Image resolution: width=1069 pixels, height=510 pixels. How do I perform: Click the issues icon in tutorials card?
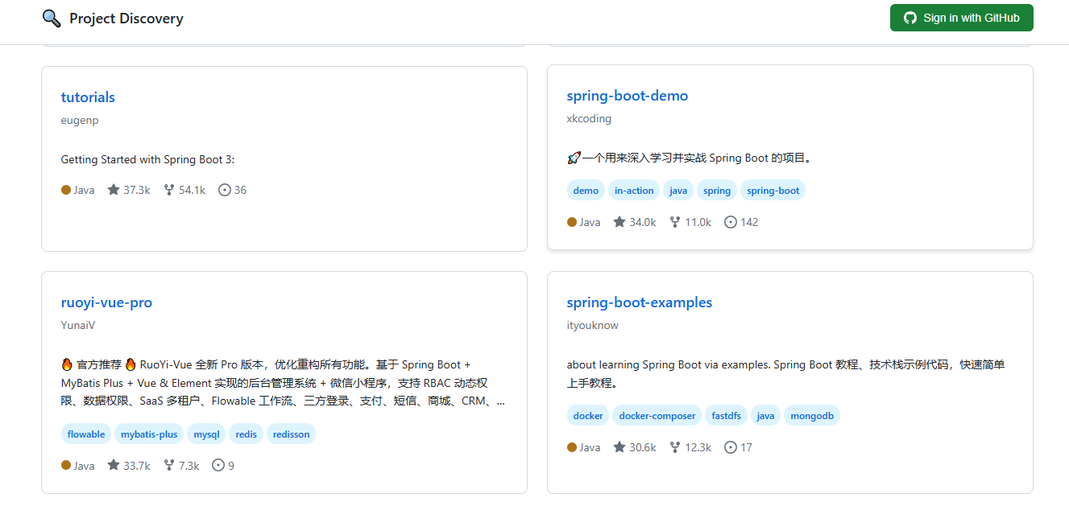pyautogui.click(x=225, y=190)
